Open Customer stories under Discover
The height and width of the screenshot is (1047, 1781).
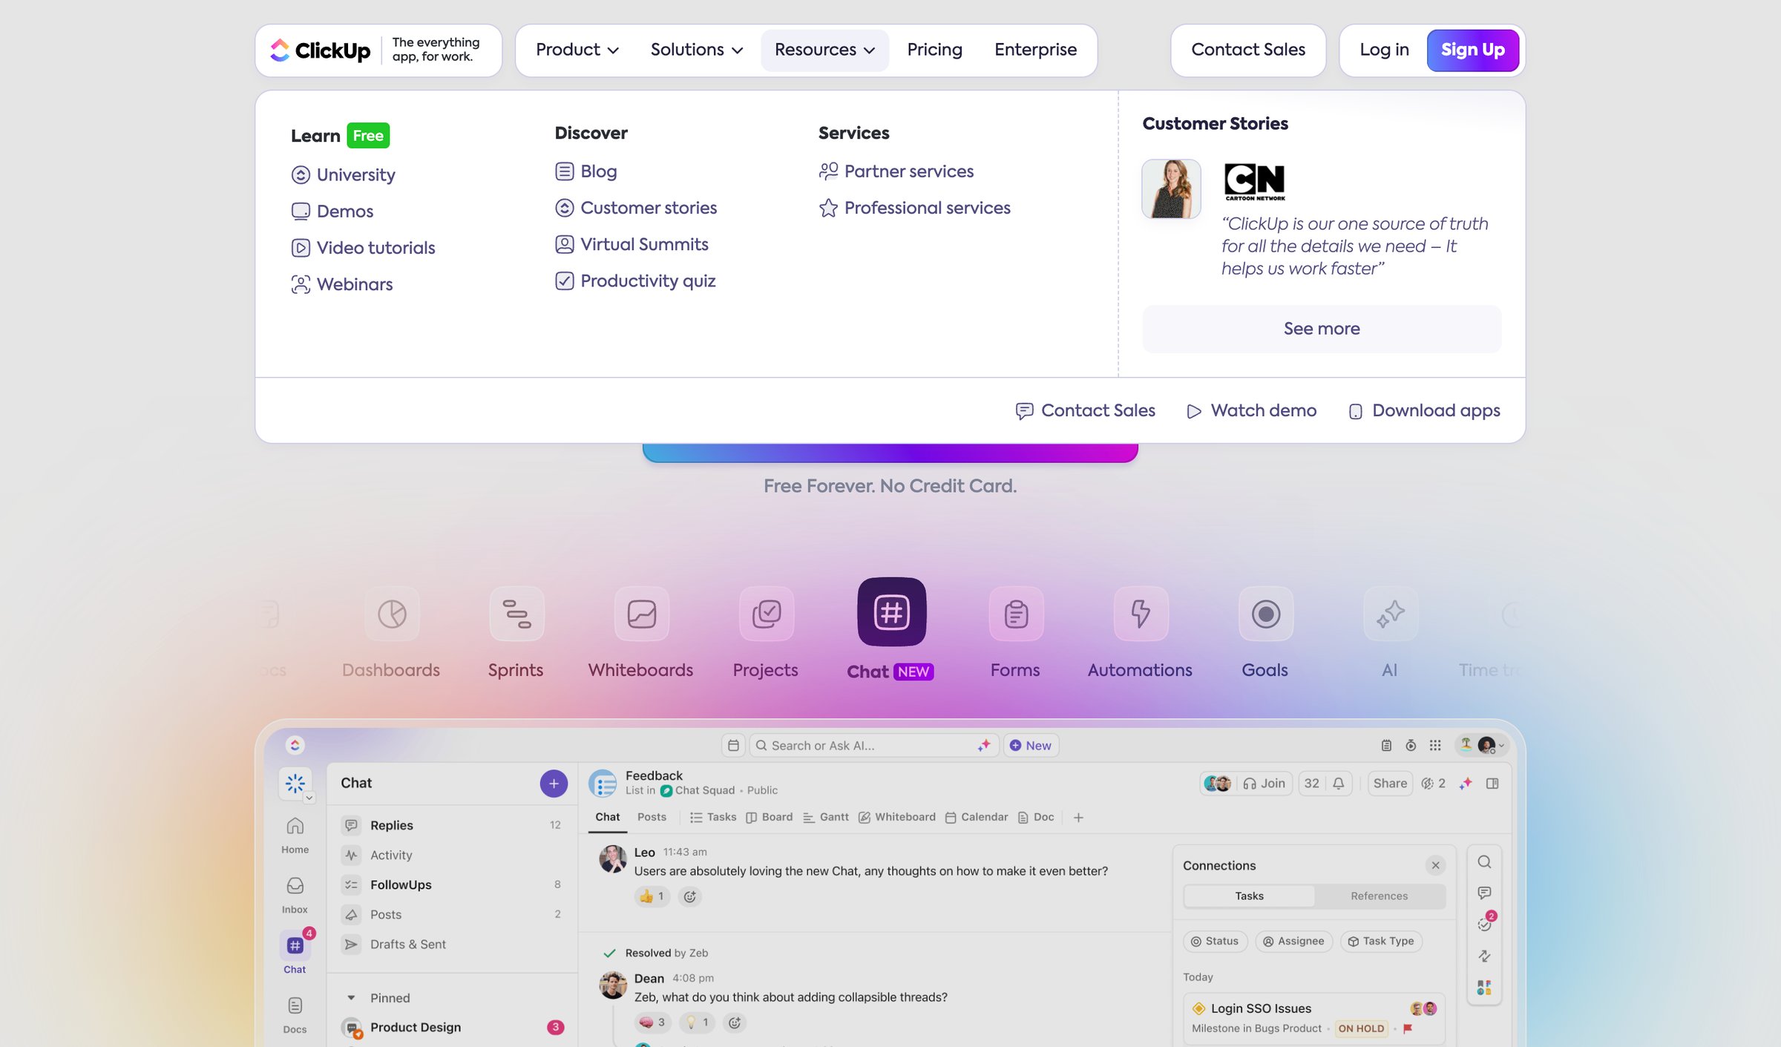coord(636,207)
